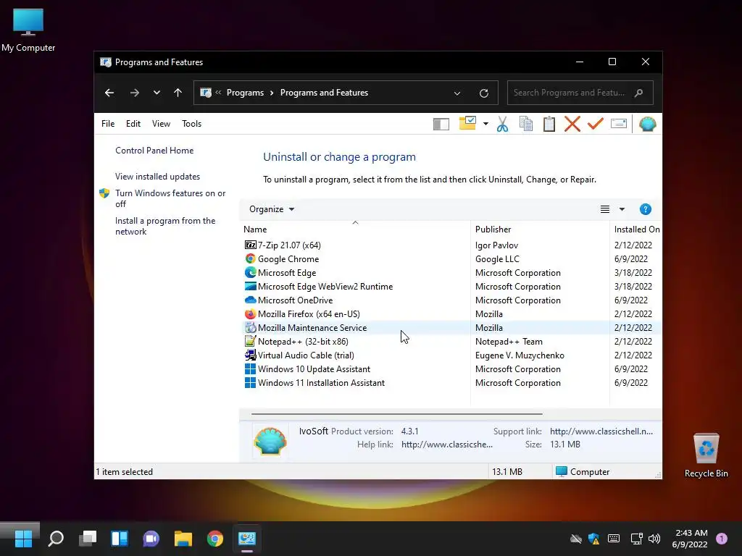This screenshot has width=742, height=556.
Task: Click the volume speaker tray icon
Action: (654, 538)
